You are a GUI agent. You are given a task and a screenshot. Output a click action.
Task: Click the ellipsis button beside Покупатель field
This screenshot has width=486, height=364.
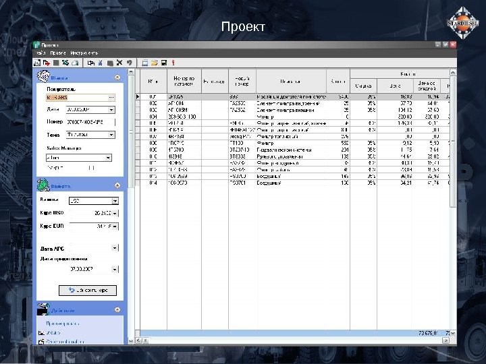111,98
